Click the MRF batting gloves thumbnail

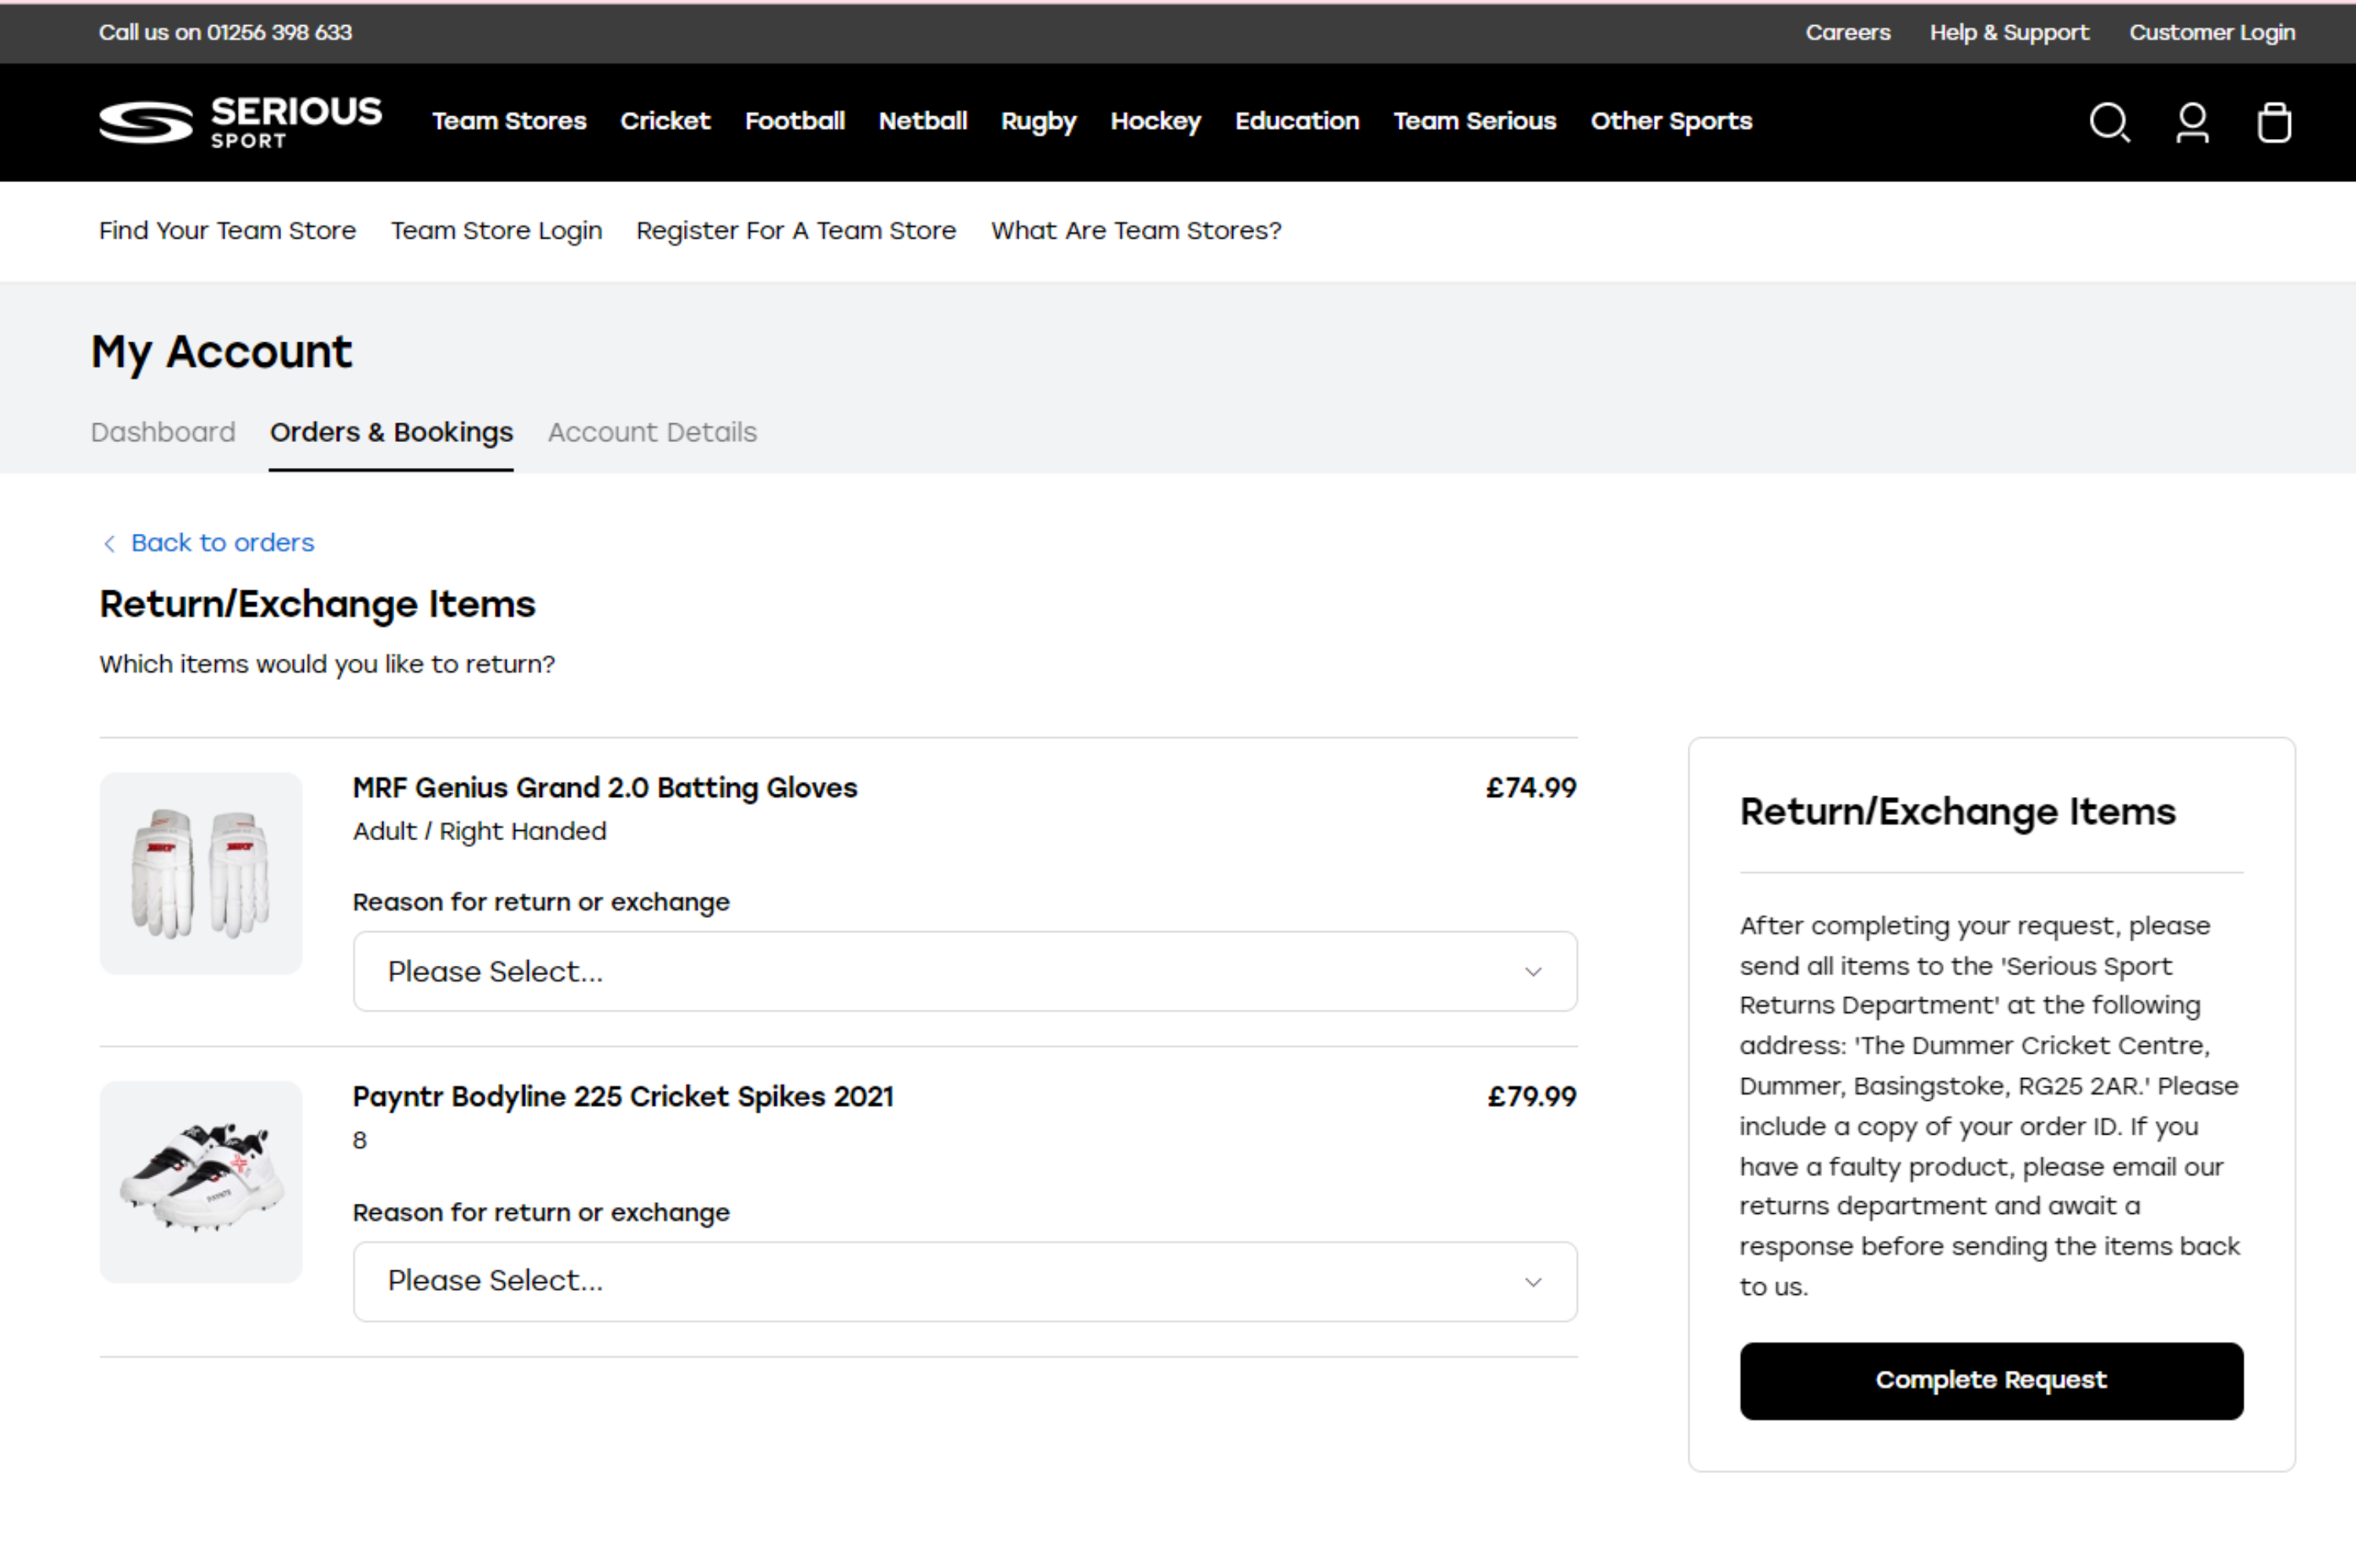click(201, 873)
